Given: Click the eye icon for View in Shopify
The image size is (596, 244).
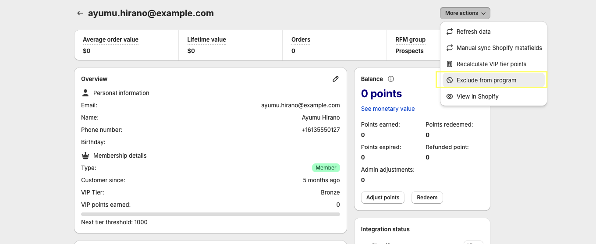Looking at the screenshot, I should tap(449, 96).
